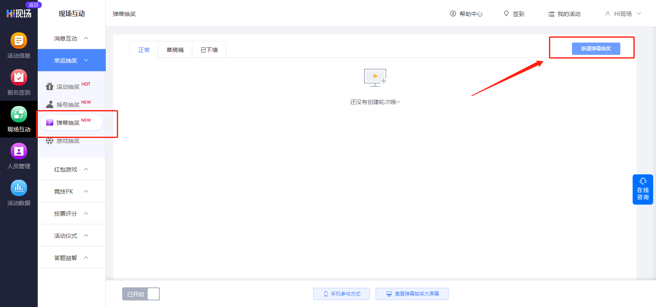Click the 摇号抽奖 person icon
This screenshot has height=307, width=656.
coord(50,104)
